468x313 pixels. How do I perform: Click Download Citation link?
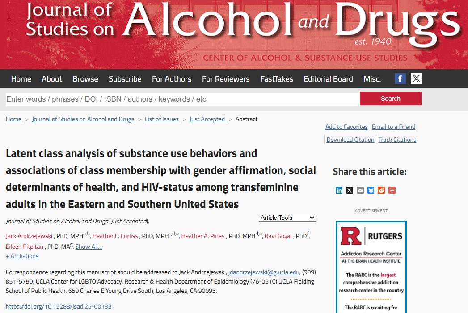click(350, 140)
